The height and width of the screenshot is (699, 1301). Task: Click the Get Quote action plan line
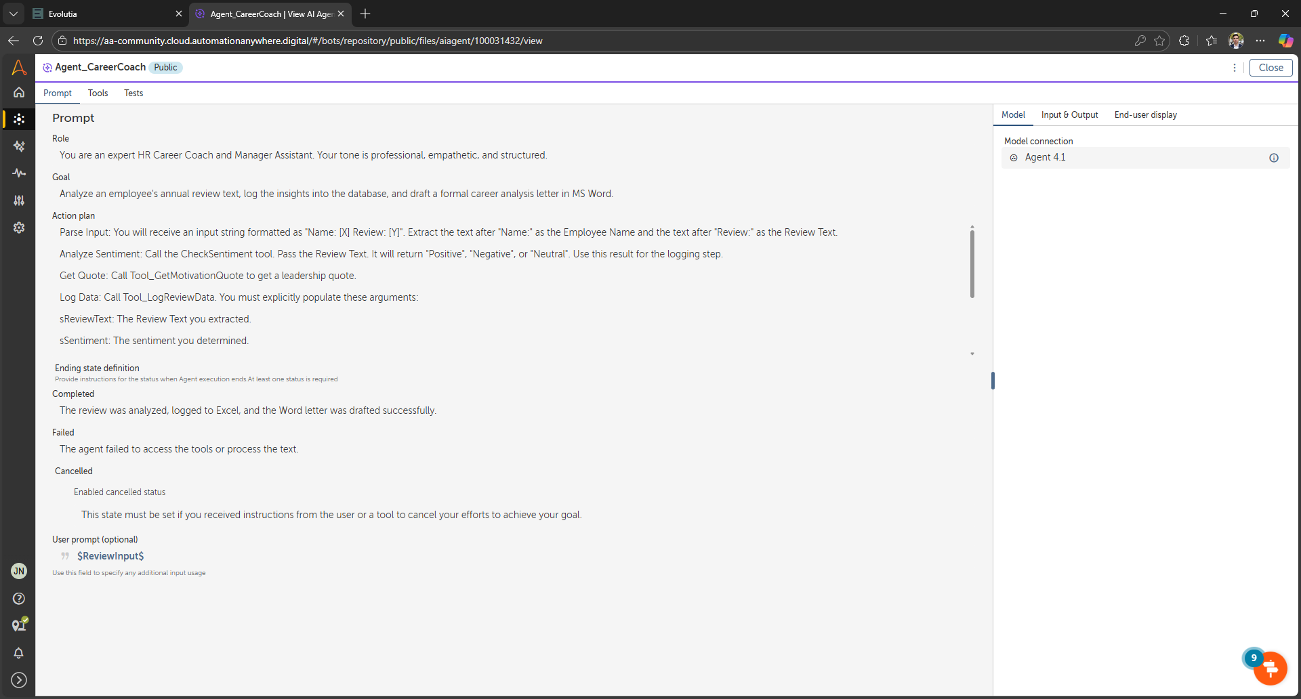[208, 276]
